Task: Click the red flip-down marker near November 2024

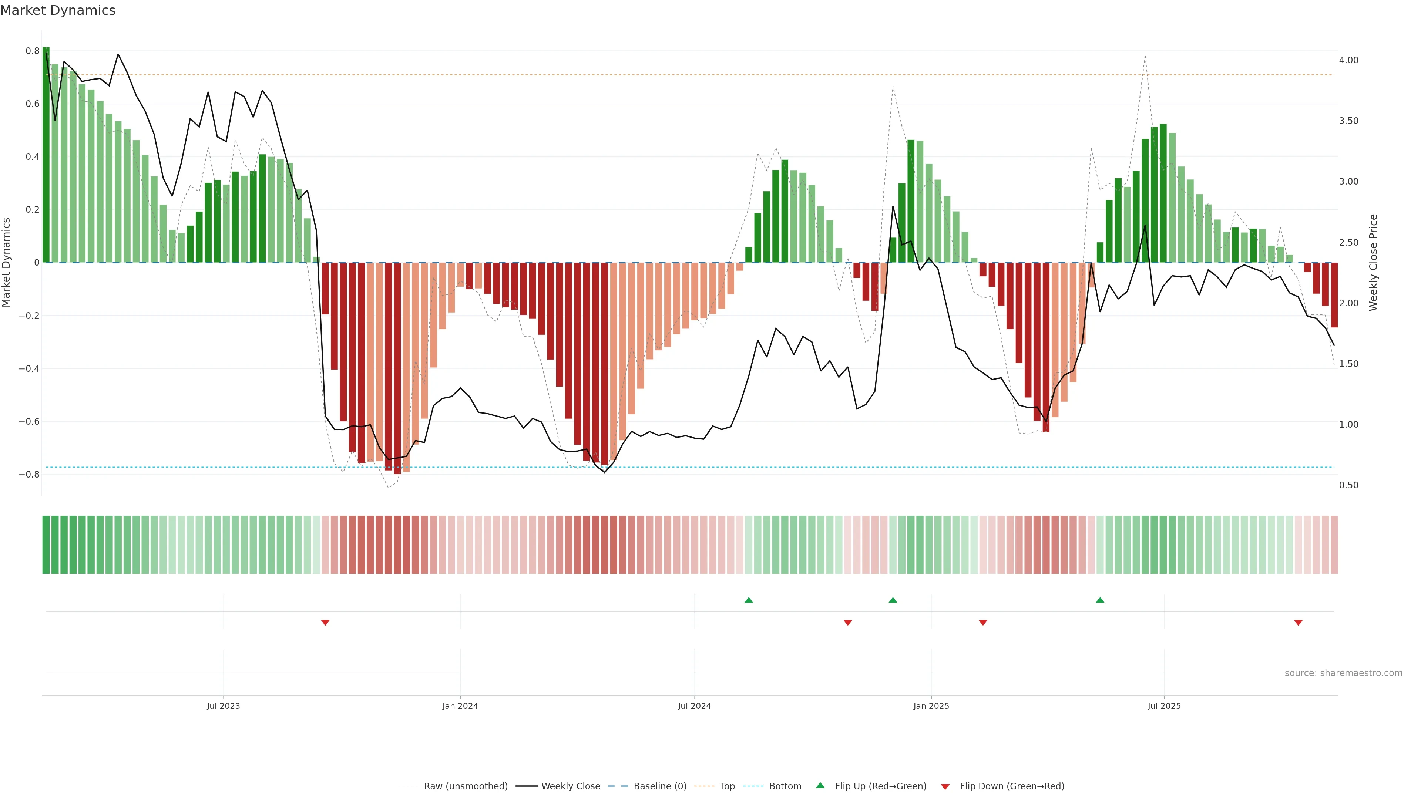Action: pyautogui.click(x=848, y=623)
